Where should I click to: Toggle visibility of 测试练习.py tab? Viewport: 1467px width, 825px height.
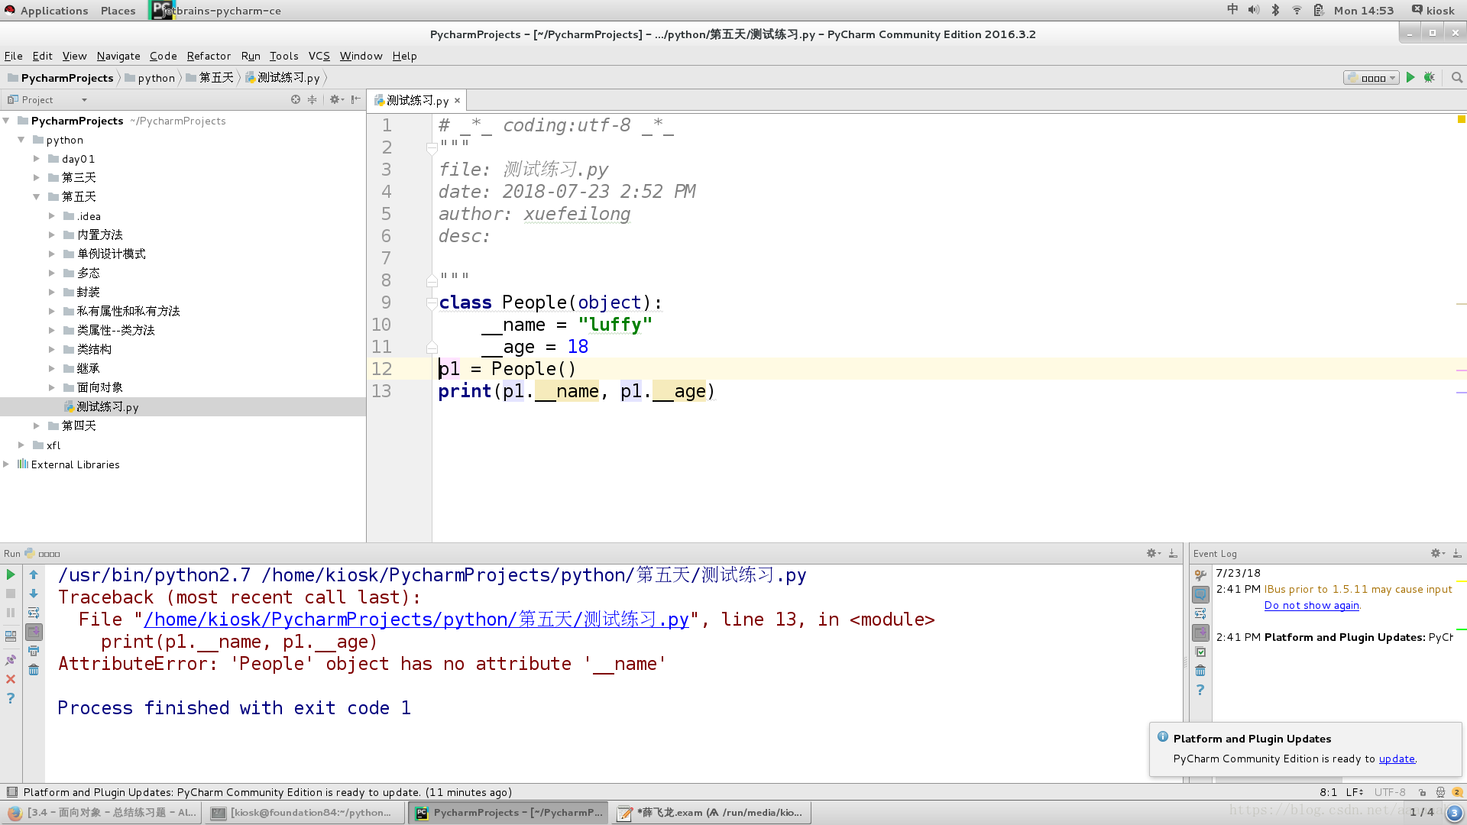pos(458,100)
